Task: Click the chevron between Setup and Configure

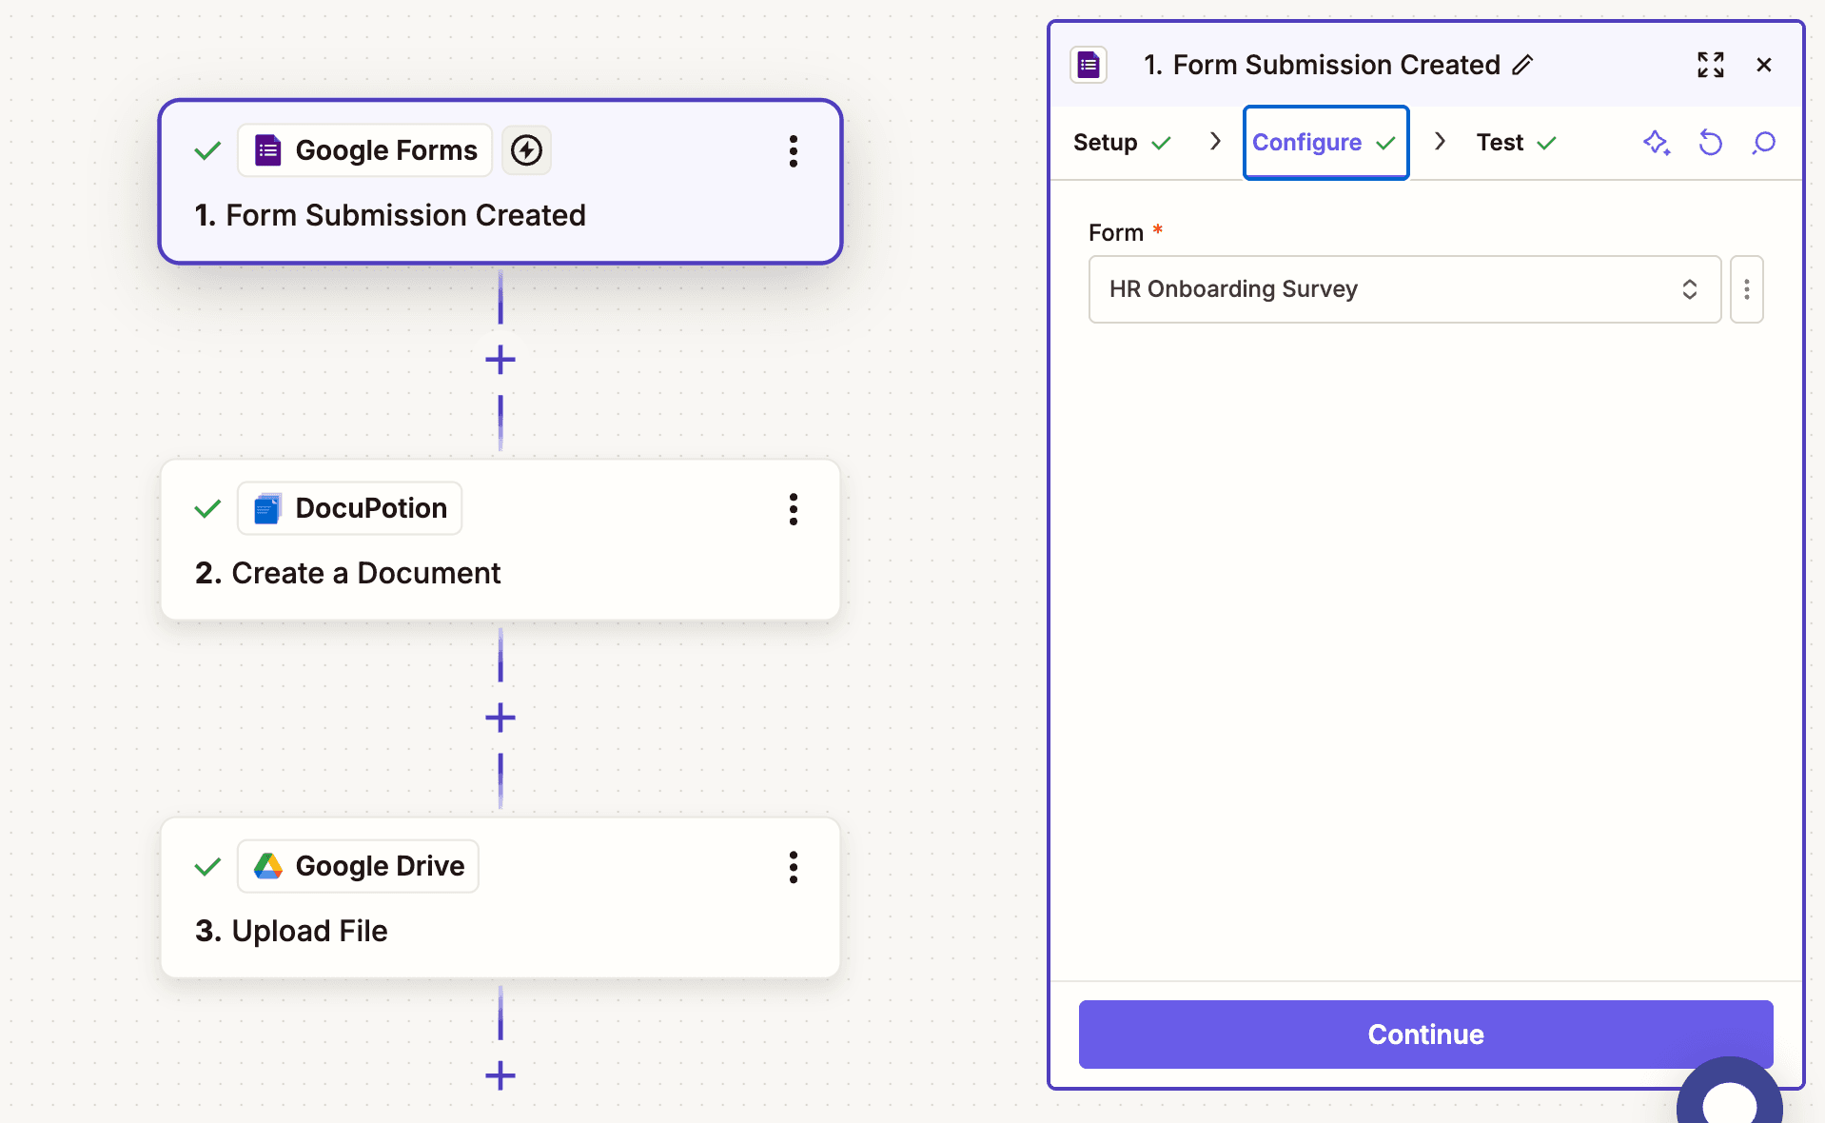Action: pyautogui.click(x=1214, y=142)
